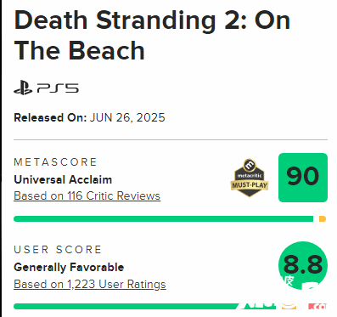Image resolution: width=337 pixels, height=317 pixels.
Task: Click the Released On label
Action: 50,117
